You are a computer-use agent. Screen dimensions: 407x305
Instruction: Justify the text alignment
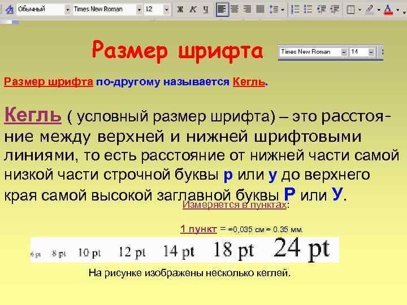coord(260,10)
